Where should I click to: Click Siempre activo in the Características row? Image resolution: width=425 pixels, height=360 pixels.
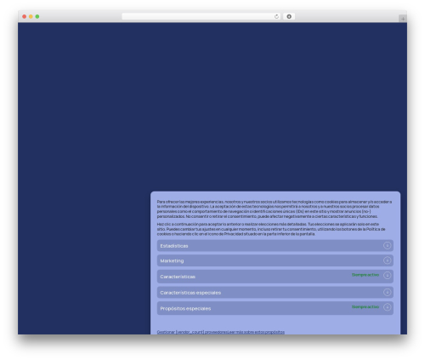365,275
